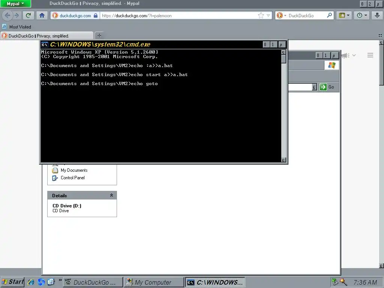Click the network tray icon

pyautogui.click(x=334, y=282)
